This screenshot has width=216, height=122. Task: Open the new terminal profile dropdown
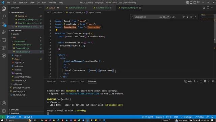tap(197, 81)
